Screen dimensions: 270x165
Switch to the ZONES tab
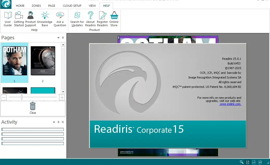point(36,6)
